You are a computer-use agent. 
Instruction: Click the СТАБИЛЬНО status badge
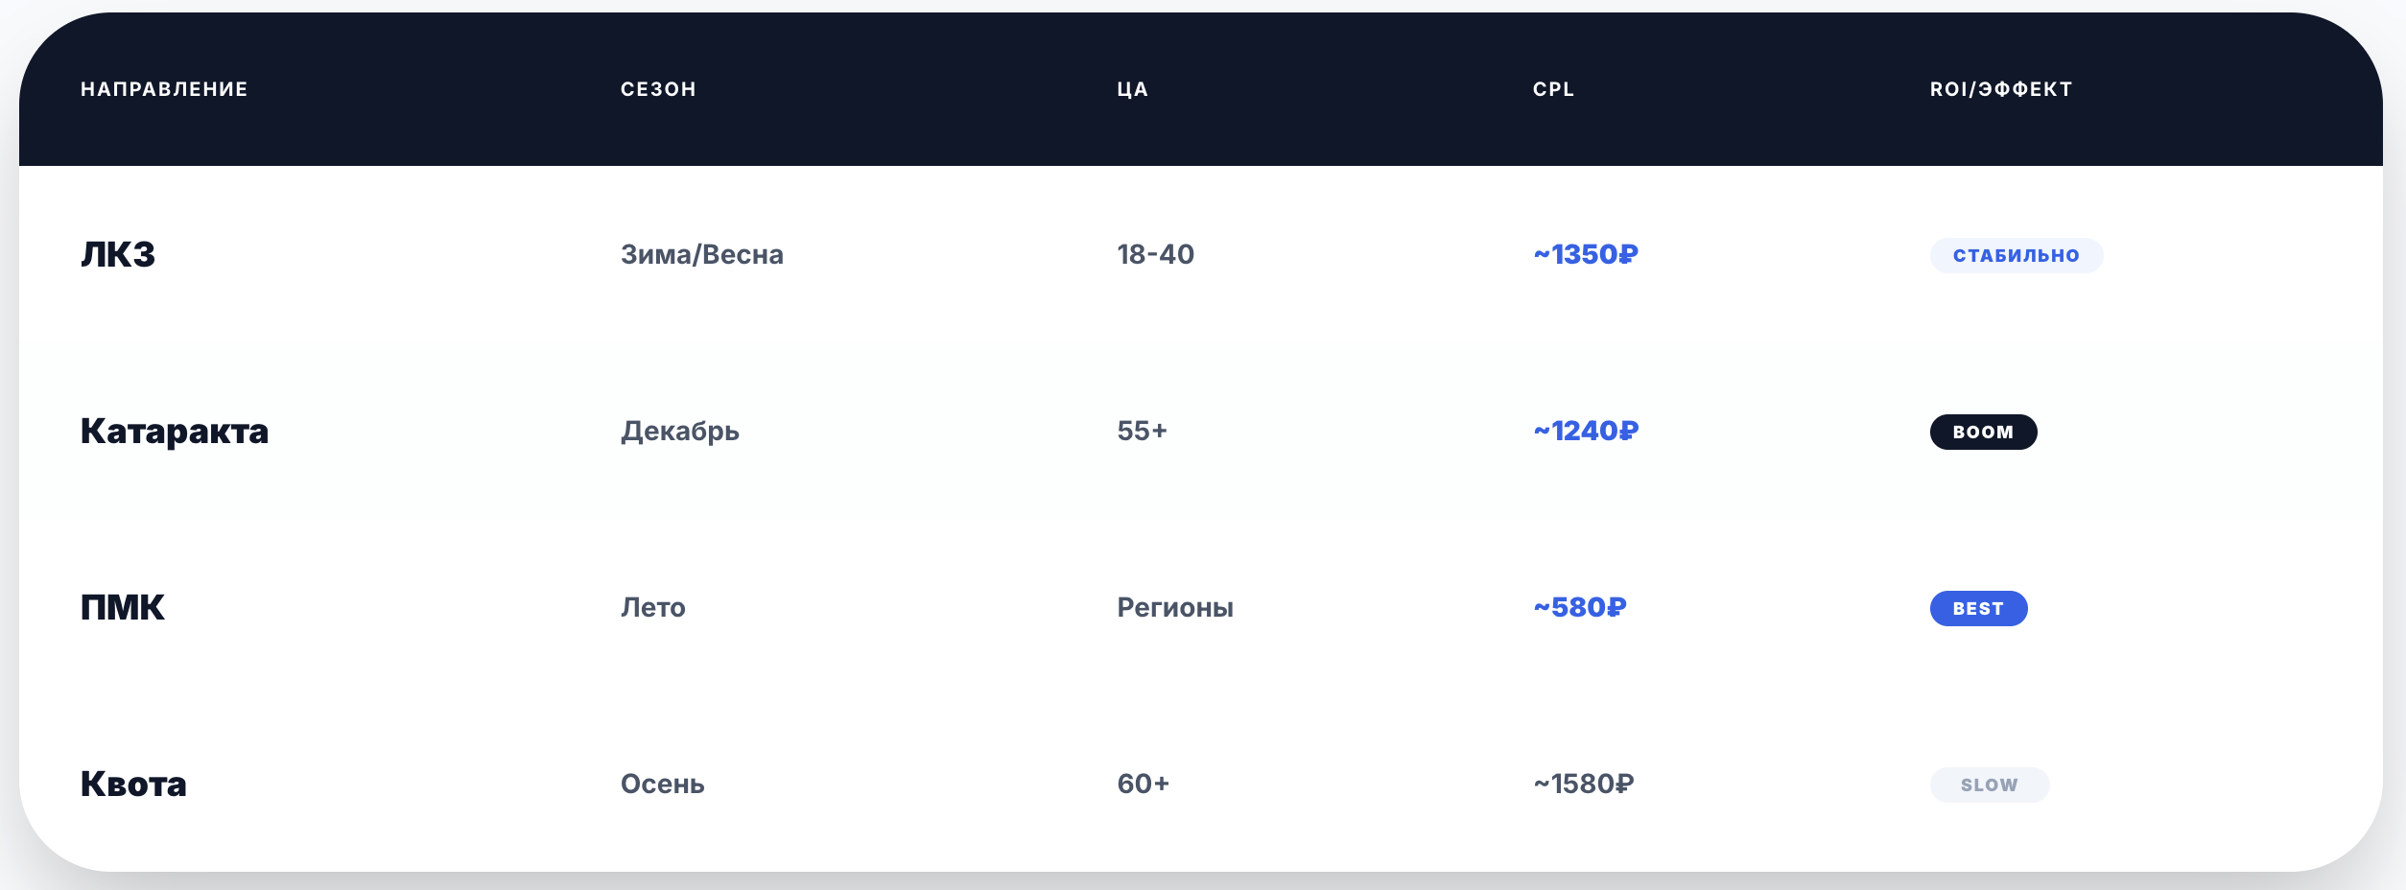[x=2016, y=255]
